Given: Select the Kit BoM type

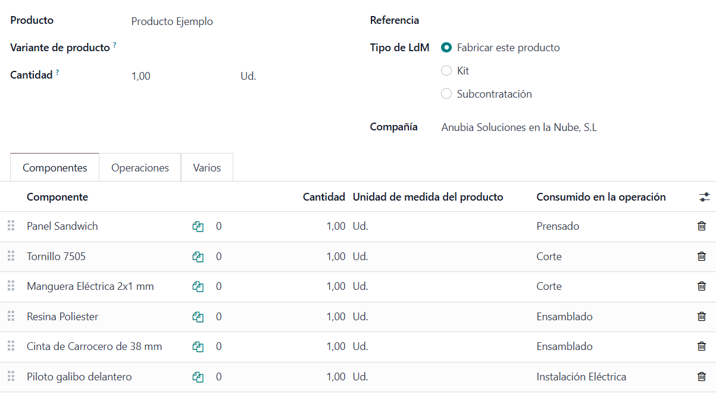Looking at the screenshot, I should [446, 71].
